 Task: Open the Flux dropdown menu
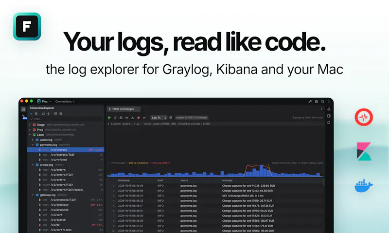pyautogui.click(x=44, y=101)
